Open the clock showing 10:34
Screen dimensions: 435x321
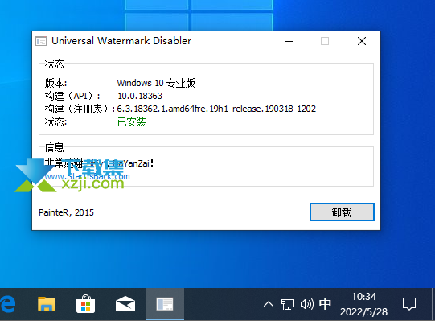[363, 304]
